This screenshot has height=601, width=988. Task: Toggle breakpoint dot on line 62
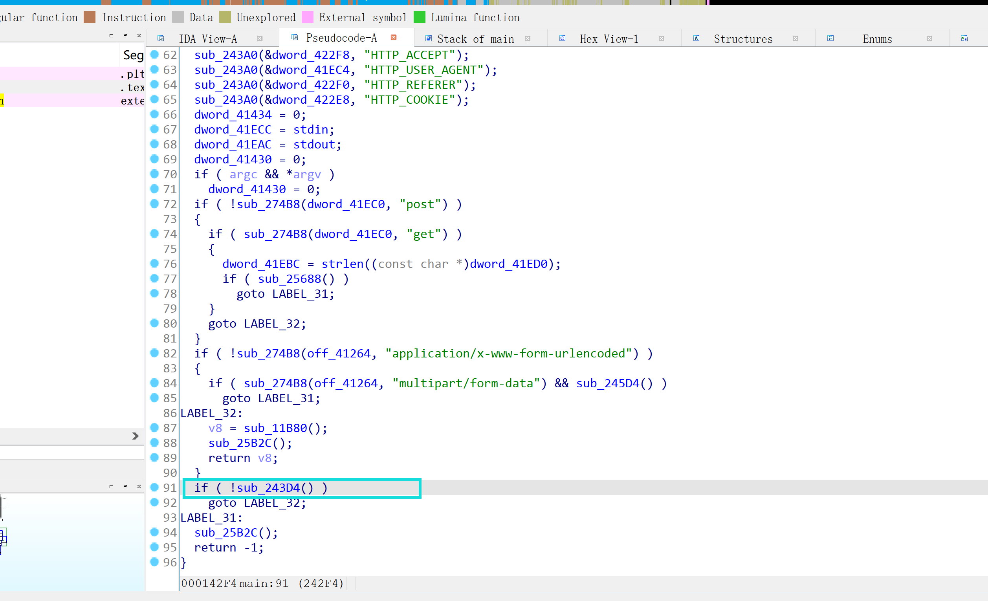tap(154, 54)
